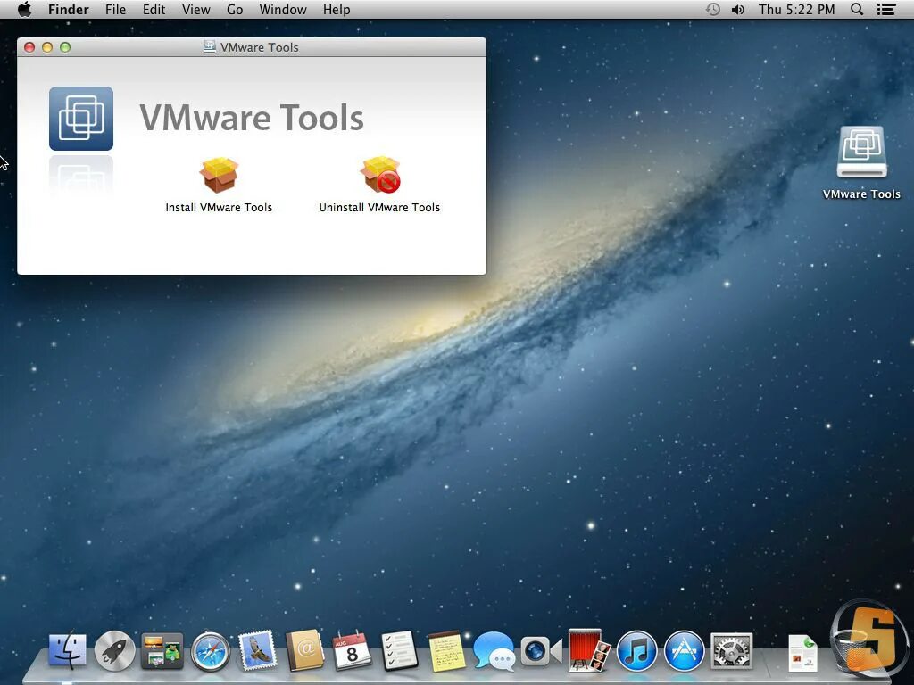Select the VMware Tools disk on the desktop
The image size is (914, 685).
[x=861, y=152]
